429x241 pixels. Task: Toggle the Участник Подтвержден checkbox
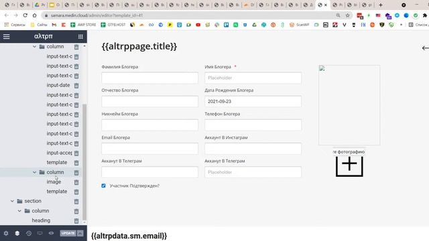point(103,186)
